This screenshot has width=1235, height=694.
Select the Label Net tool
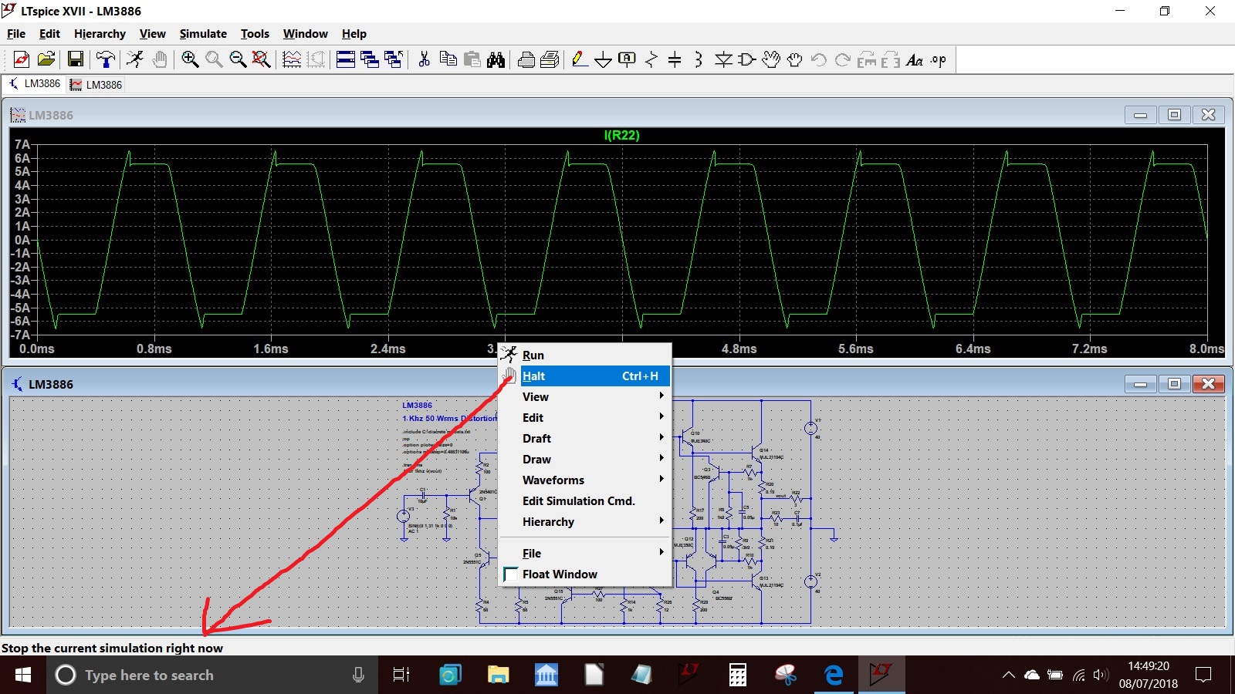pyautogui.click(x=628, y=59)
